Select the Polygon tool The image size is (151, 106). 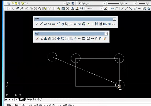50,24
